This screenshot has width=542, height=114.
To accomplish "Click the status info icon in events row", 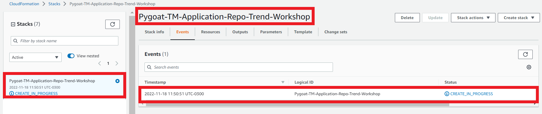I will click(447, 94).
